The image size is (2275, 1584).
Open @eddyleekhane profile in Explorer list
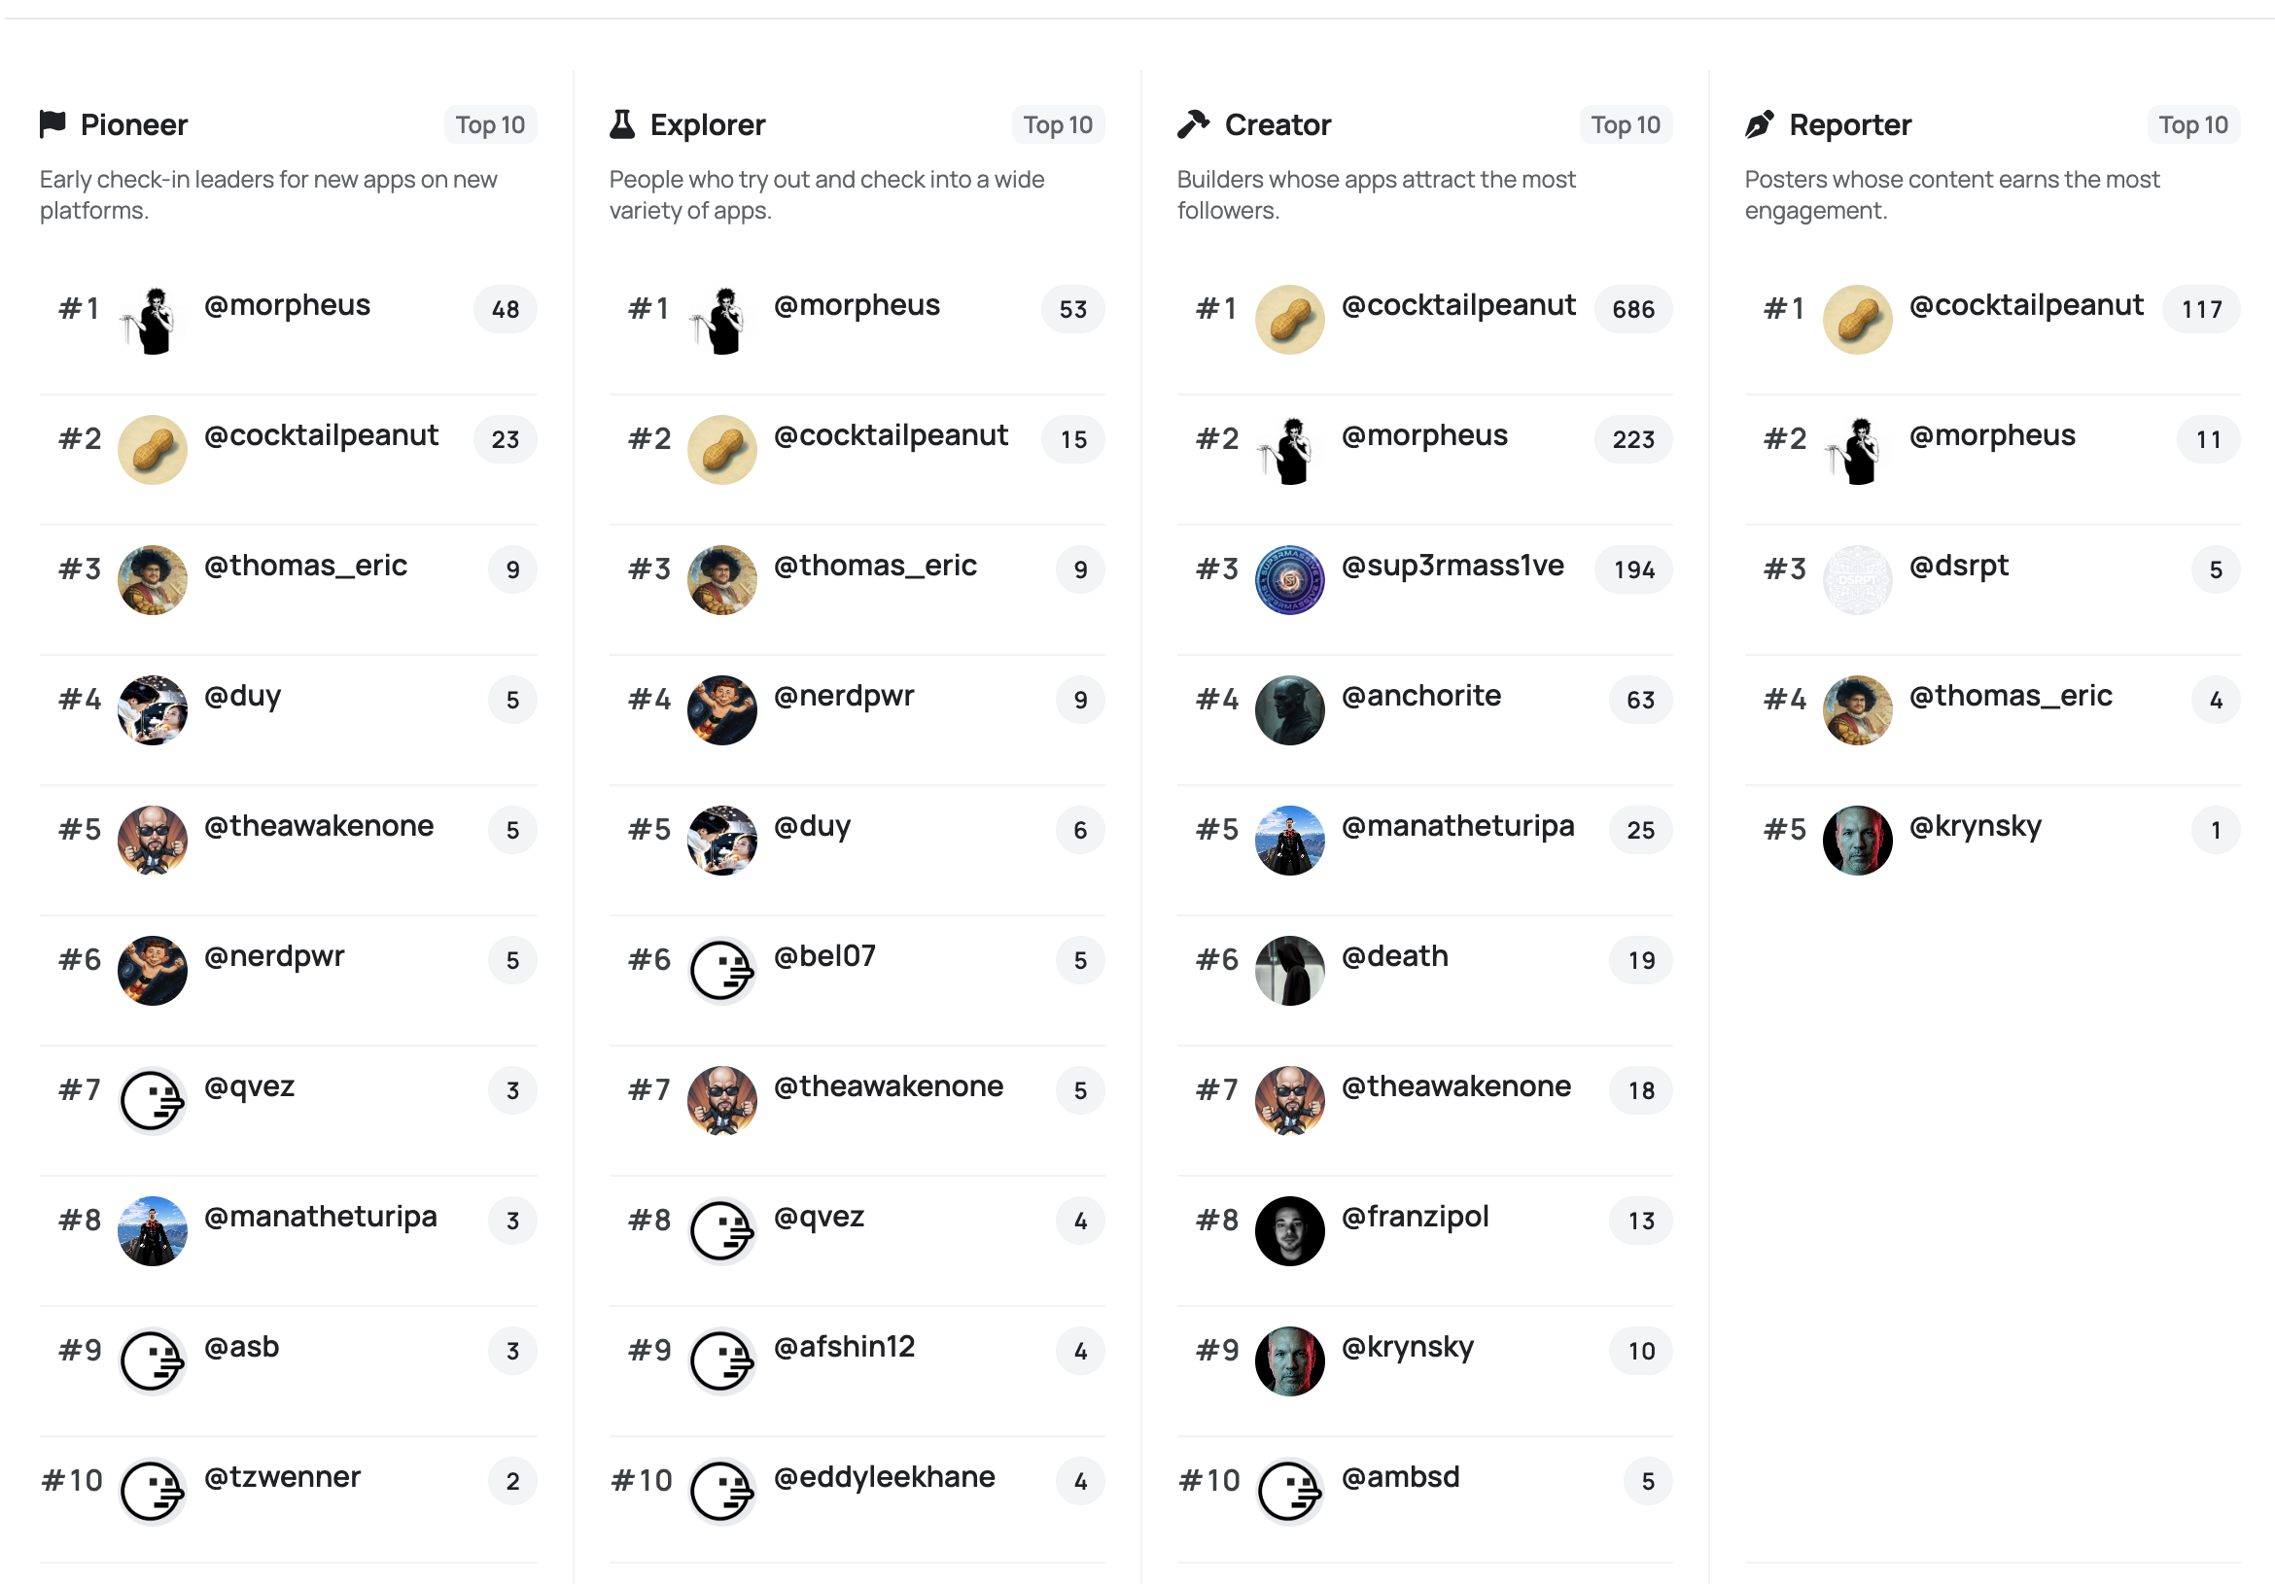tap(884, 1477)
